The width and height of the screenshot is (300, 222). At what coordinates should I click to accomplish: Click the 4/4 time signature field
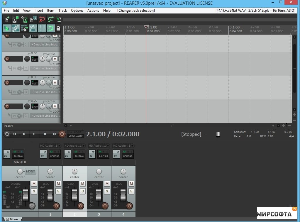[291, 136]
